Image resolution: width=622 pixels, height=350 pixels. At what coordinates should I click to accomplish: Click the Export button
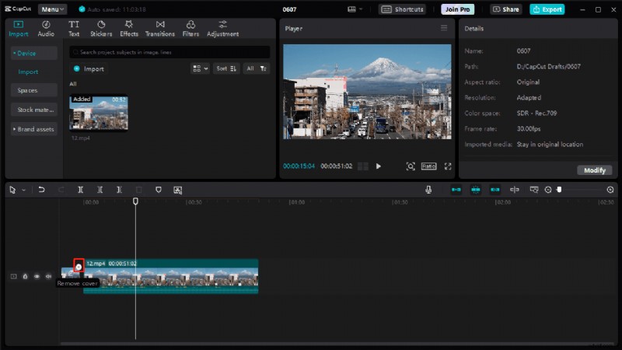(547, 9)
